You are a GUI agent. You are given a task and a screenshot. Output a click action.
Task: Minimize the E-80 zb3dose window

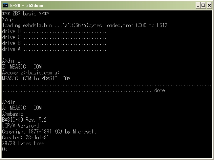(198, 6)
